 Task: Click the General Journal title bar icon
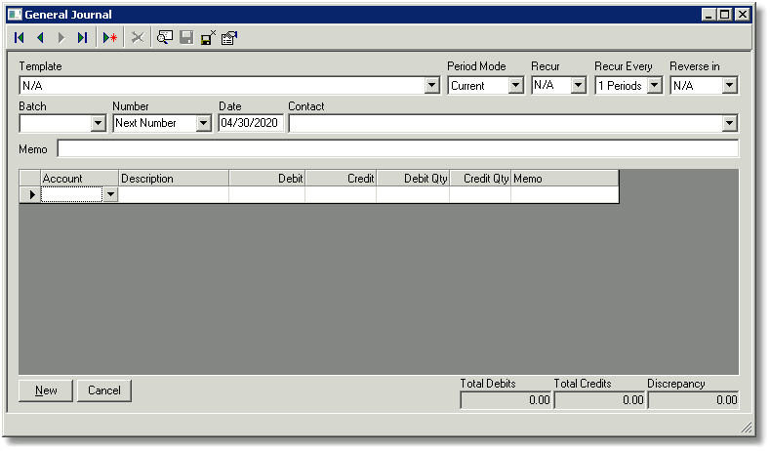pos(16,15)
